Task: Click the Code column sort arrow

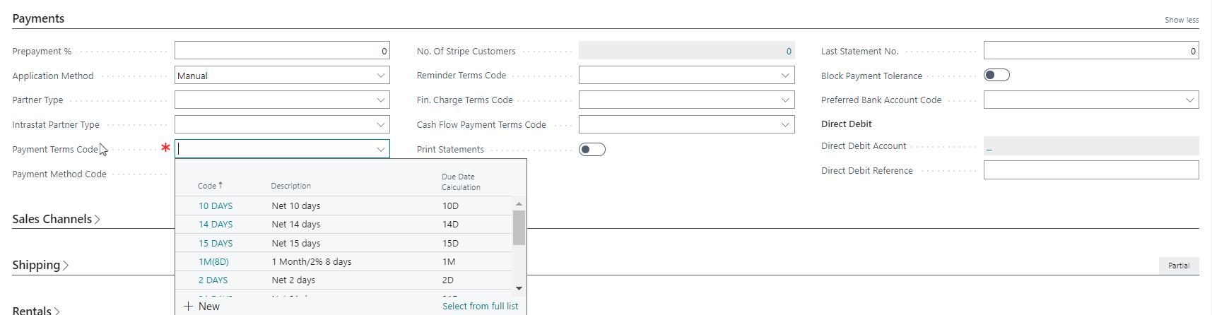Action: 220,185
